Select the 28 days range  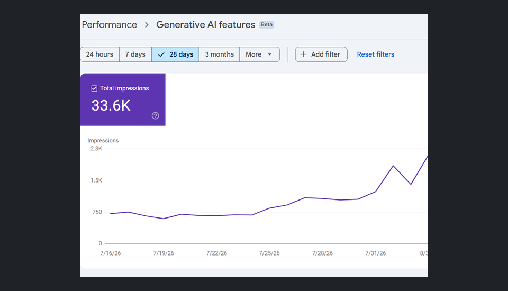(175, 54)
